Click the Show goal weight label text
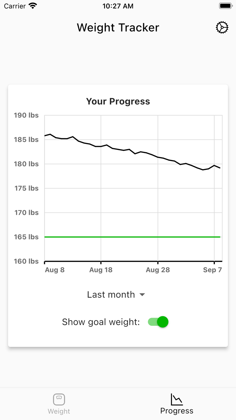Screen dimensions: 236x420 point(101,322)
